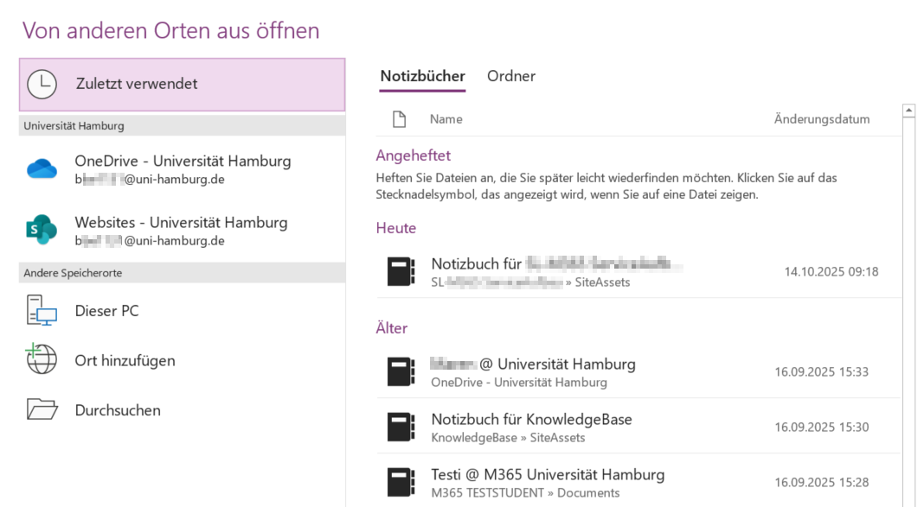Click the notebook icon beside Testi @ M365
Viewport: 924px width, 507px height.
pos(401,482)
